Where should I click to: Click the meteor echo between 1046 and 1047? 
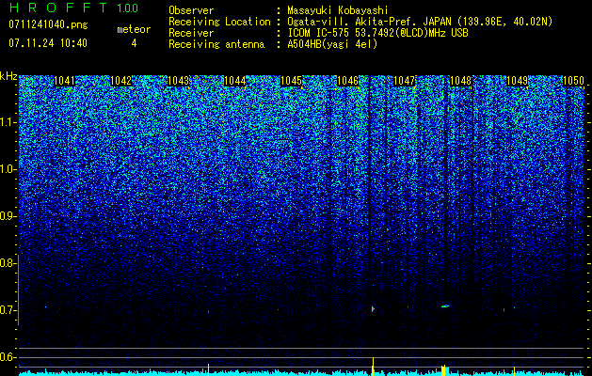[x=373, y=309]
